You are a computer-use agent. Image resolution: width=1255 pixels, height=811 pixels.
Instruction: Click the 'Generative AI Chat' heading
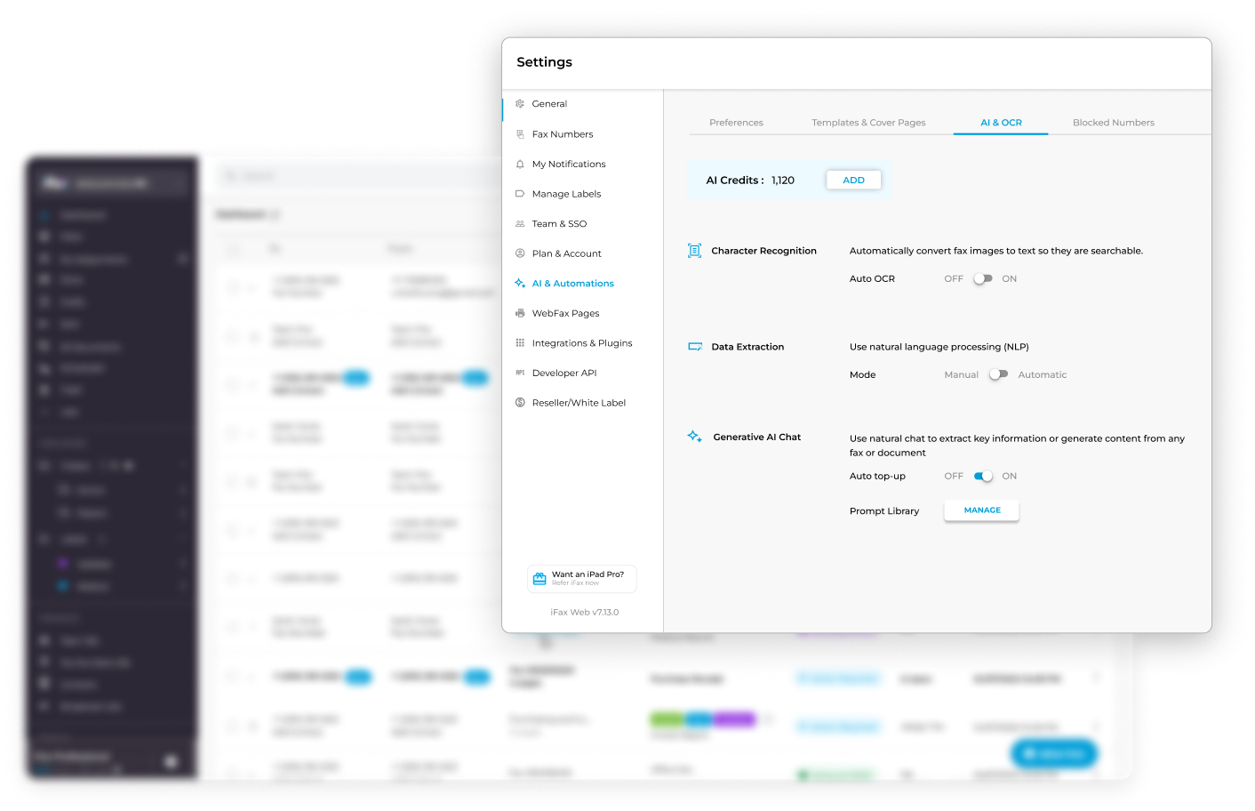(757, 438)
